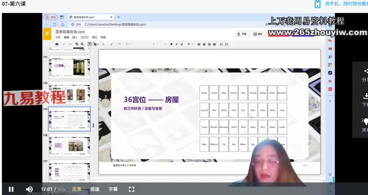Toggle 字幕 subtitles
Image resolution: width=368 pixels, height=195 pixels.
coord(113,189)
